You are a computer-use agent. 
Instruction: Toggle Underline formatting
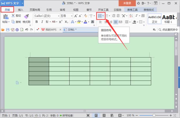click(47, 22)
